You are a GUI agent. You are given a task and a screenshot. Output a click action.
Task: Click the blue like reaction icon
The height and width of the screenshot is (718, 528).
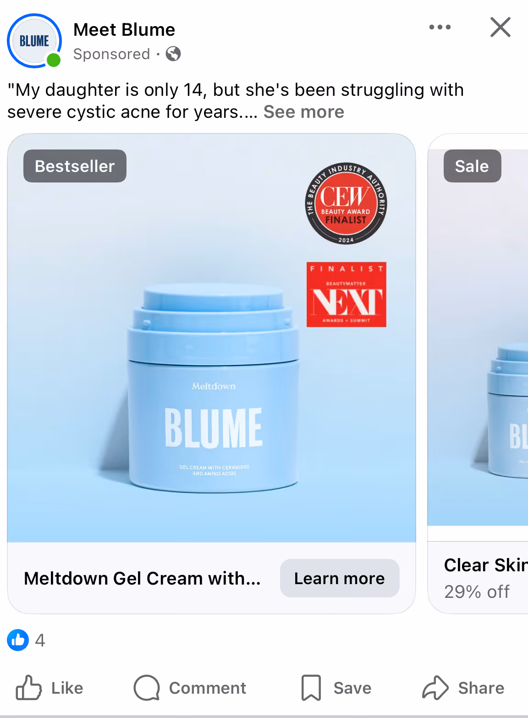[x=18, y=640]
